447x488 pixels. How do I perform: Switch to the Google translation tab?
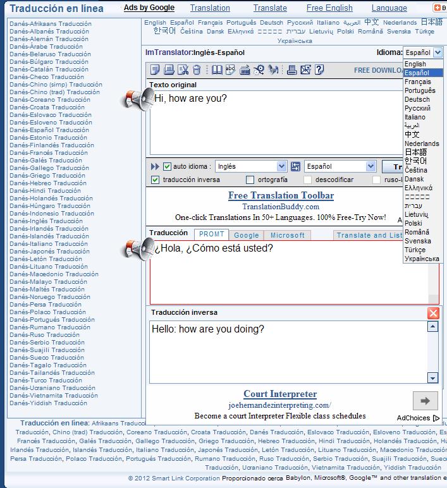[247, 235]
